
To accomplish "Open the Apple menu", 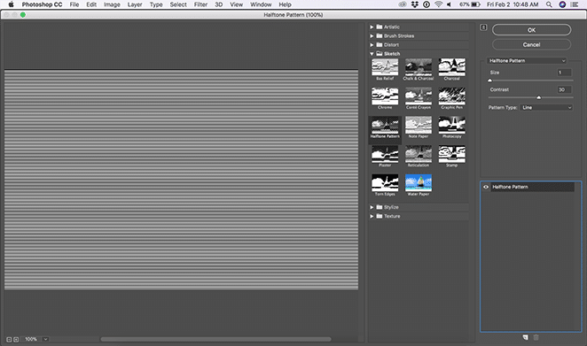I will pos(11,4).
